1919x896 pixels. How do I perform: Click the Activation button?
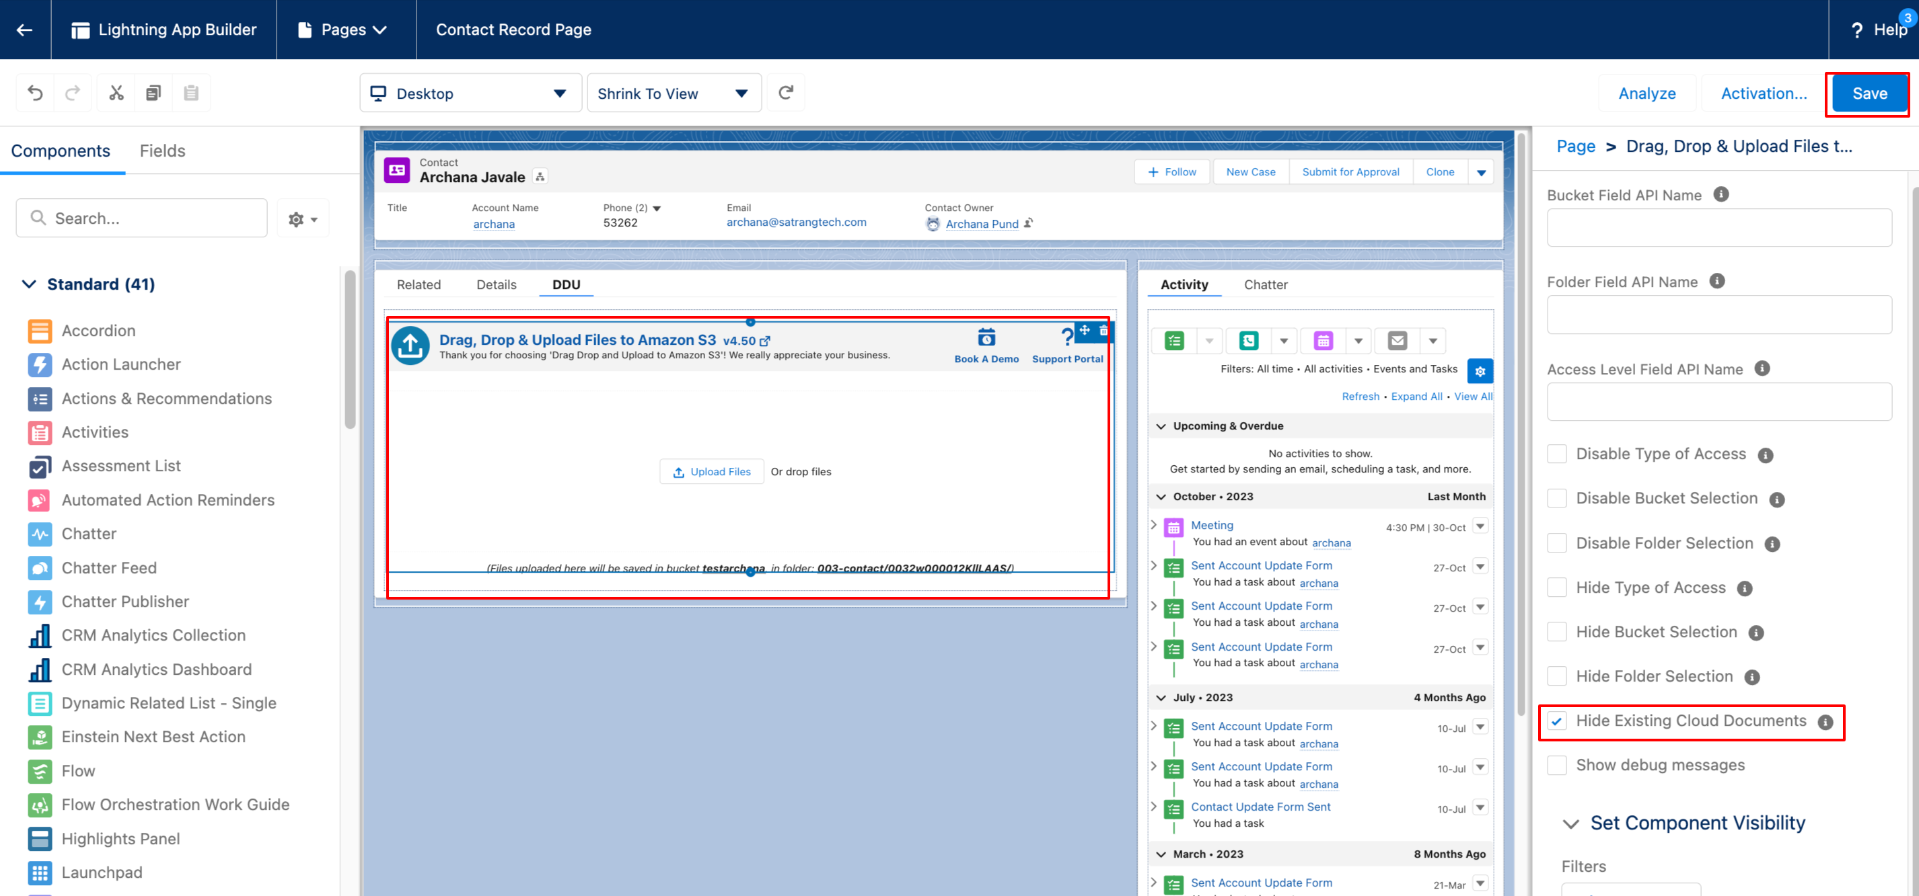(x=1764, y=94)
